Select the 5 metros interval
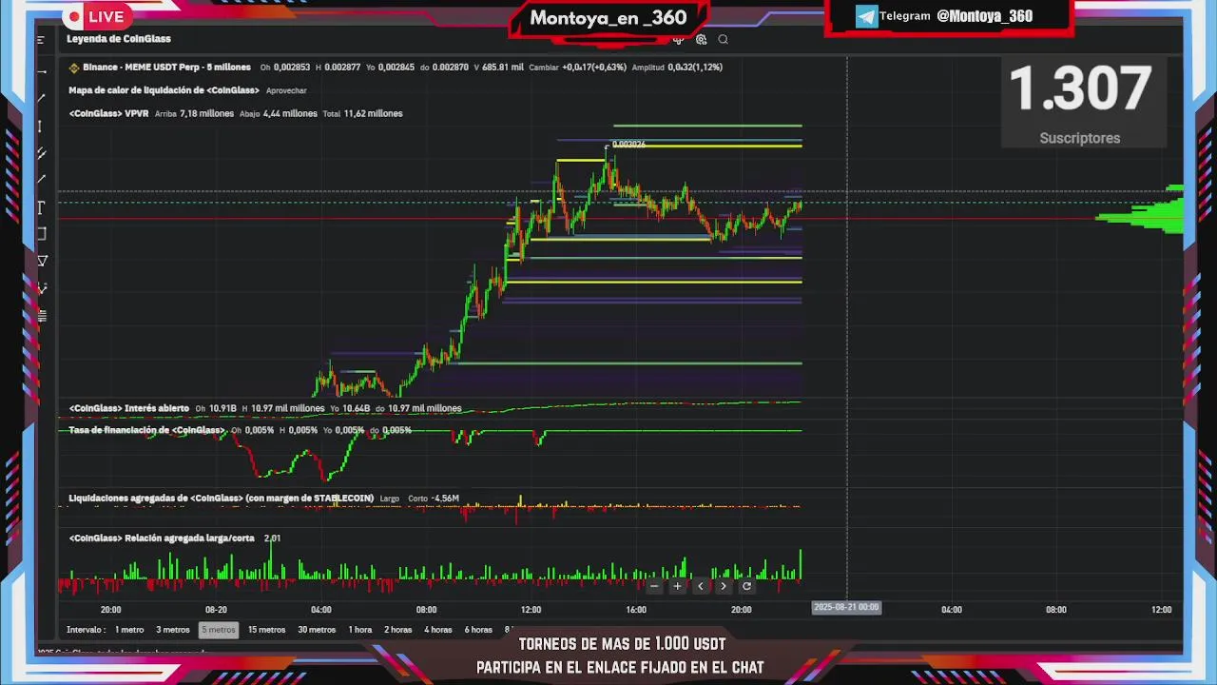 pos(218,630)
